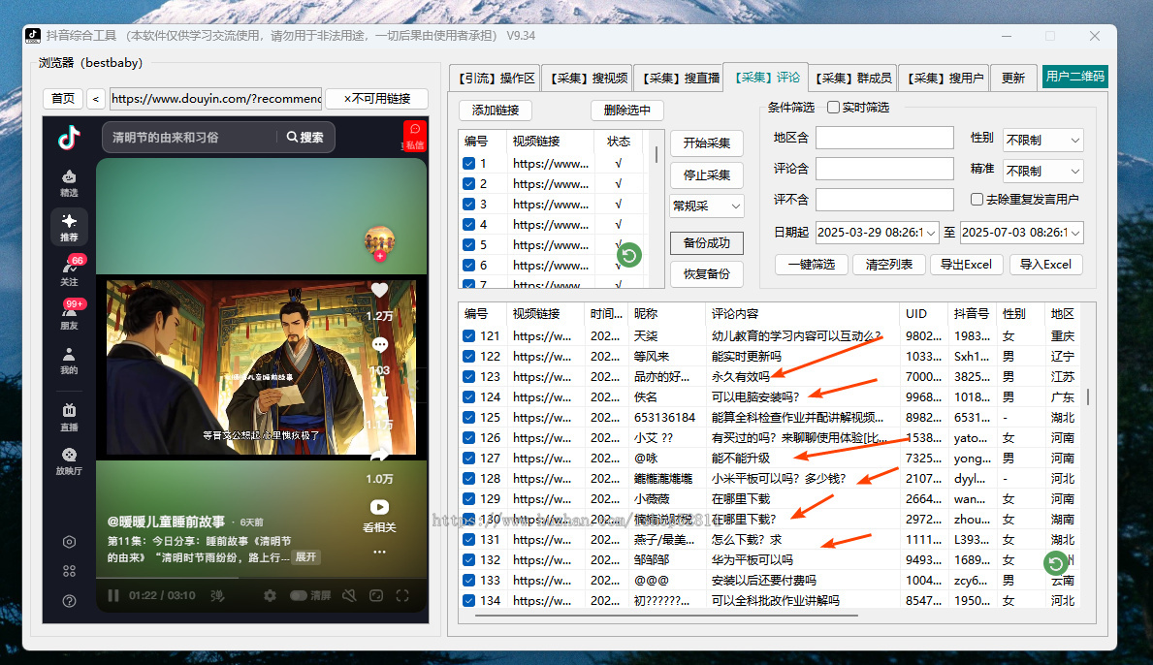
Task: Click the browser URL address field
Action: coord(215,99)
